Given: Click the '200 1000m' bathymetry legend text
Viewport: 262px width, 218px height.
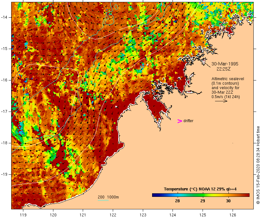Looking at the screenshot, I should [108, 197].
